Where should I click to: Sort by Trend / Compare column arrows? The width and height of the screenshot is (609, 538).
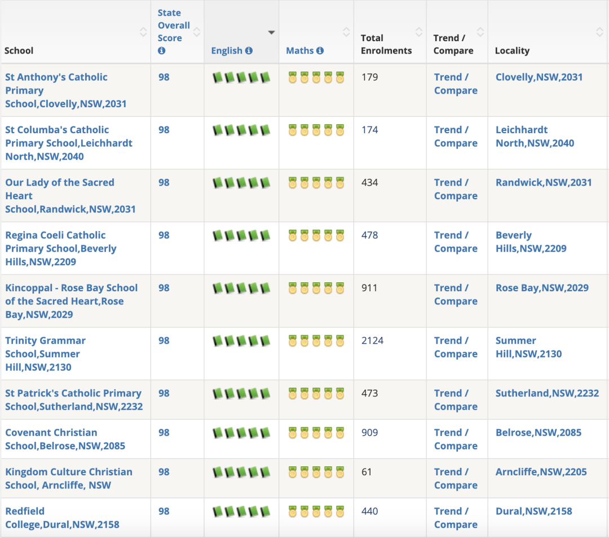(480, 32)
